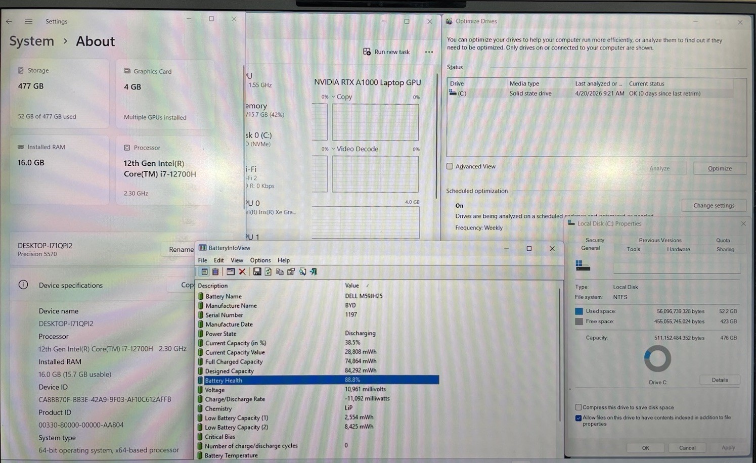Screen dimensions: 756x463
Task: Enable Compress this drive to save disk space
Action: click(579, 407)
